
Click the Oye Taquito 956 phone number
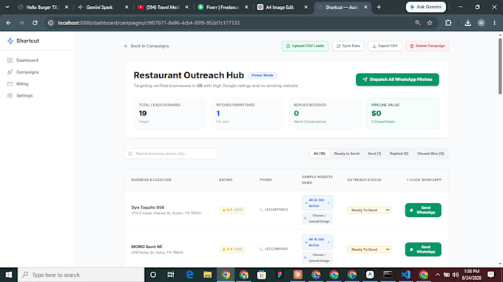[x=274, y=210]
